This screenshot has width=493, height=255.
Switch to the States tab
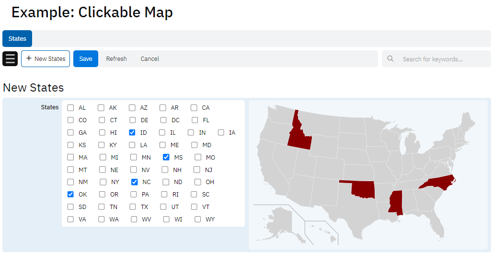[17, 39]
